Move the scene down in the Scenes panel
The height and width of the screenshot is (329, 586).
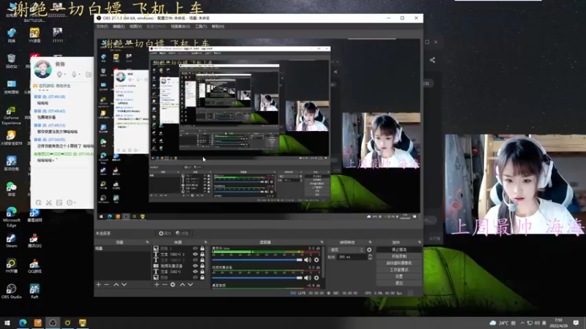click(124, 284)
